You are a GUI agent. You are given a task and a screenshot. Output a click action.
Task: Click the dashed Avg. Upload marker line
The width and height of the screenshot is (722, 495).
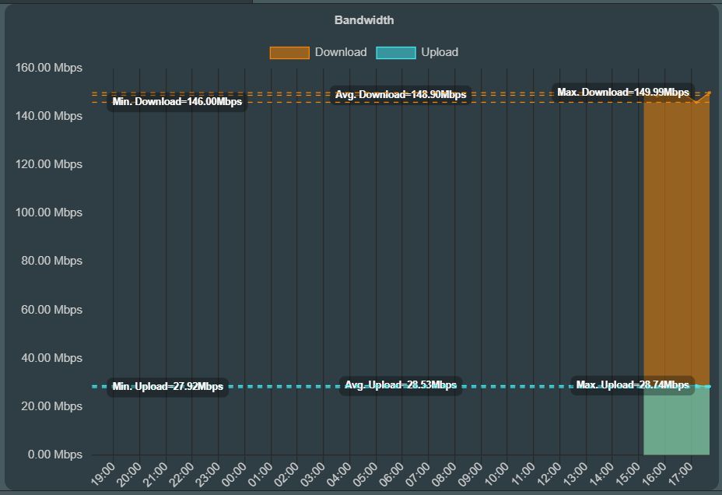point(506,384)
